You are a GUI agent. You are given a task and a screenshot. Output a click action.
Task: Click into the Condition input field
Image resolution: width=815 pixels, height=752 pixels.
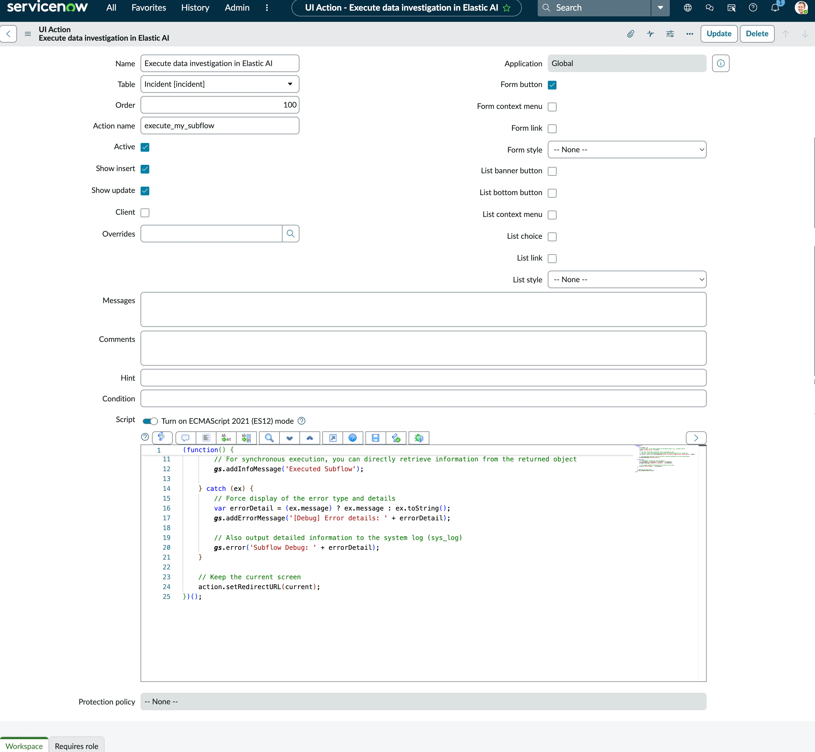point(423,398)
